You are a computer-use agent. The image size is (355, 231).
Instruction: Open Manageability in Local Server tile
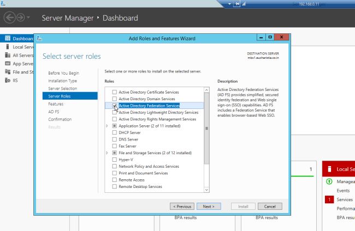[346, 181]
